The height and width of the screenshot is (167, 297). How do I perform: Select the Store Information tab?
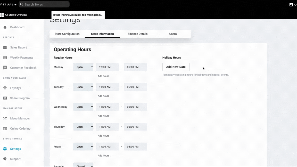102,34
